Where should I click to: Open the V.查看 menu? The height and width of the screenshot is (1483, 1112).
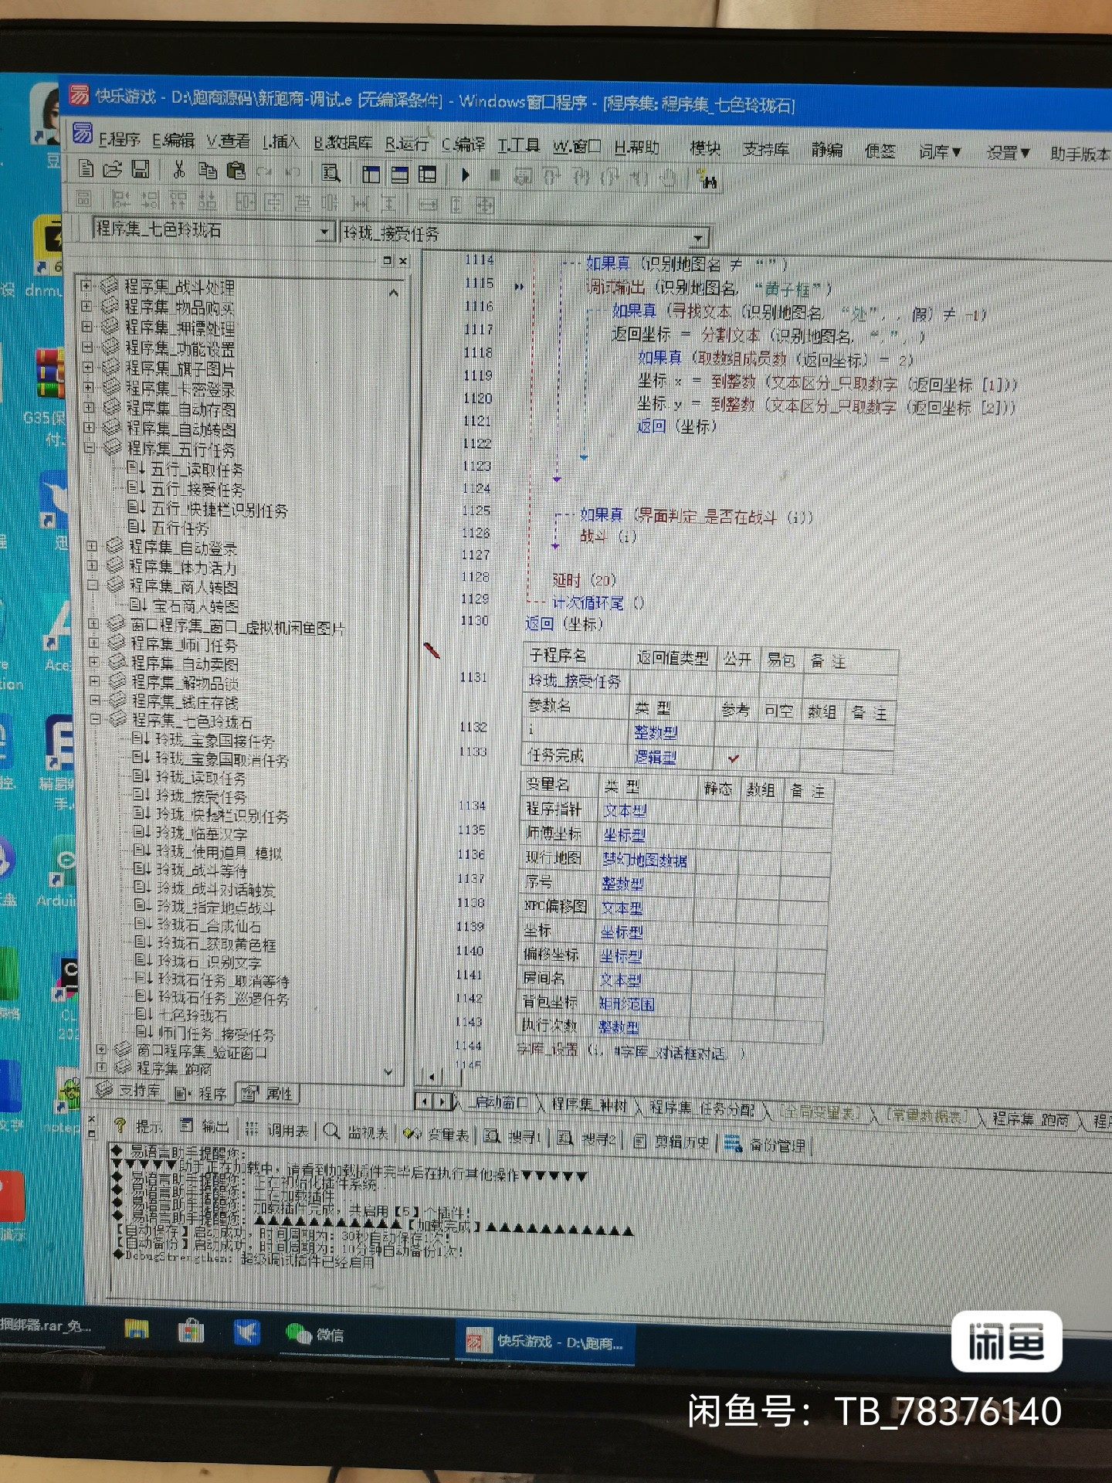229,141
